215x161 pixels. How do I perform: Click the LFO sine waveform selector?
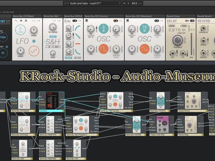click(x=34, y=51)
